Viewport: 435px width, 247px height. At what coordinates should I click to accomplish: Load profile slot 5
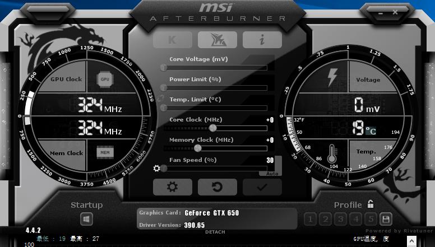tap(371, 219)
